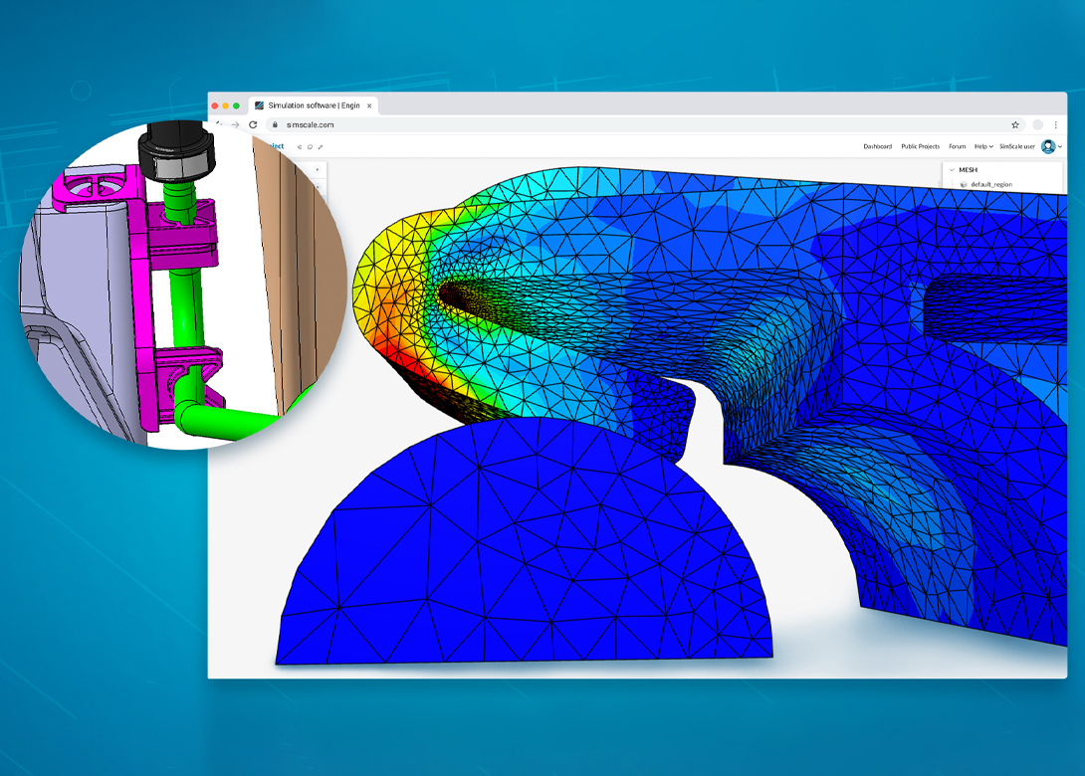Close the Simulation software tab
The width and height of the screenshot is (1085, 776).
click(x=369, y=105)
